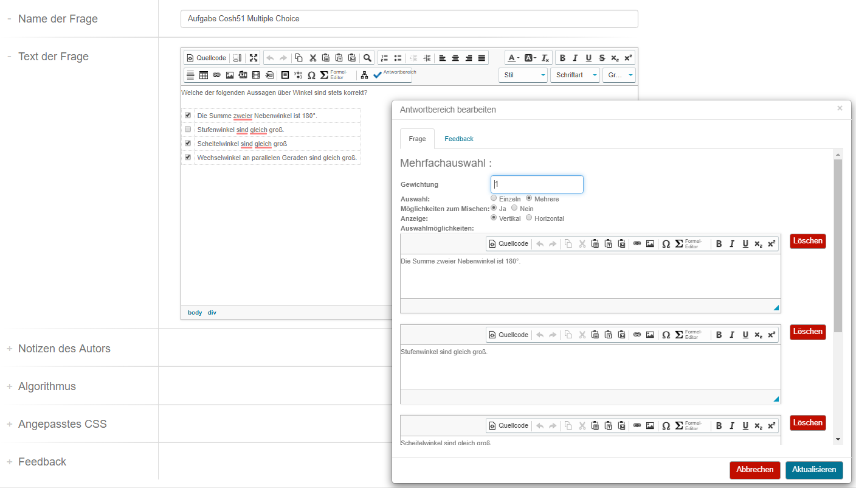Open the Stil dropdown
856x488 pixels.
(x=523, y=75)
